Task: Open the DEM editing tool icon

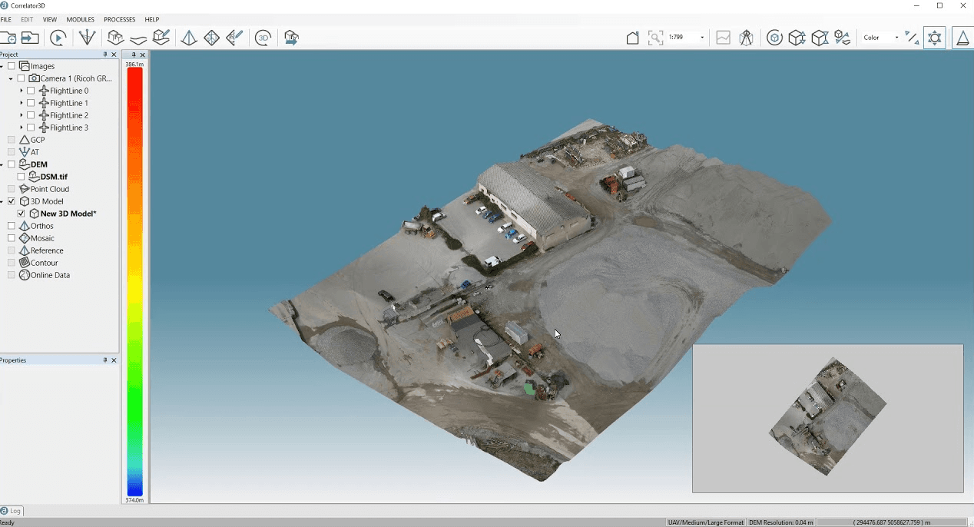Action: coord(161,37)
